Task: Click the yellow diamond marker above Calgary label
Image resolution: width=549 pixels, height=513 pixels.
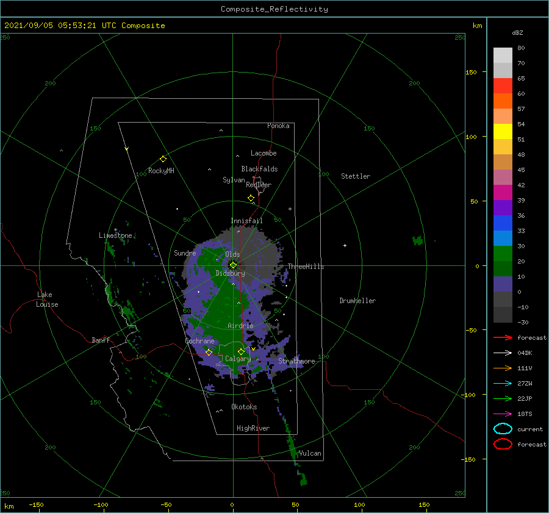Action: pyautogui.click(x=241, y=351)
